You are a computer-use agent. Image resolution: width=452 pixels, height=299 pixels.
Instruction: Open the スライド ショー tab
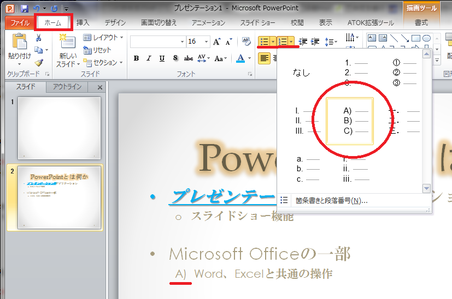[x=258, y=22]
